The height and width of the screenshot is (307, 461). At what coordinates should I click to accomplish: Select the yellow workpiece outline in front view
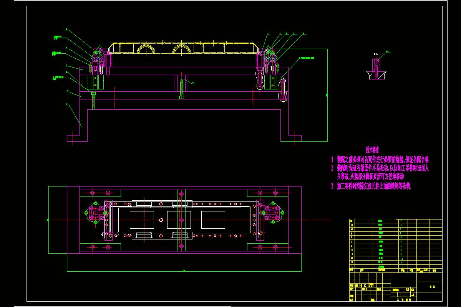[184, 48]
